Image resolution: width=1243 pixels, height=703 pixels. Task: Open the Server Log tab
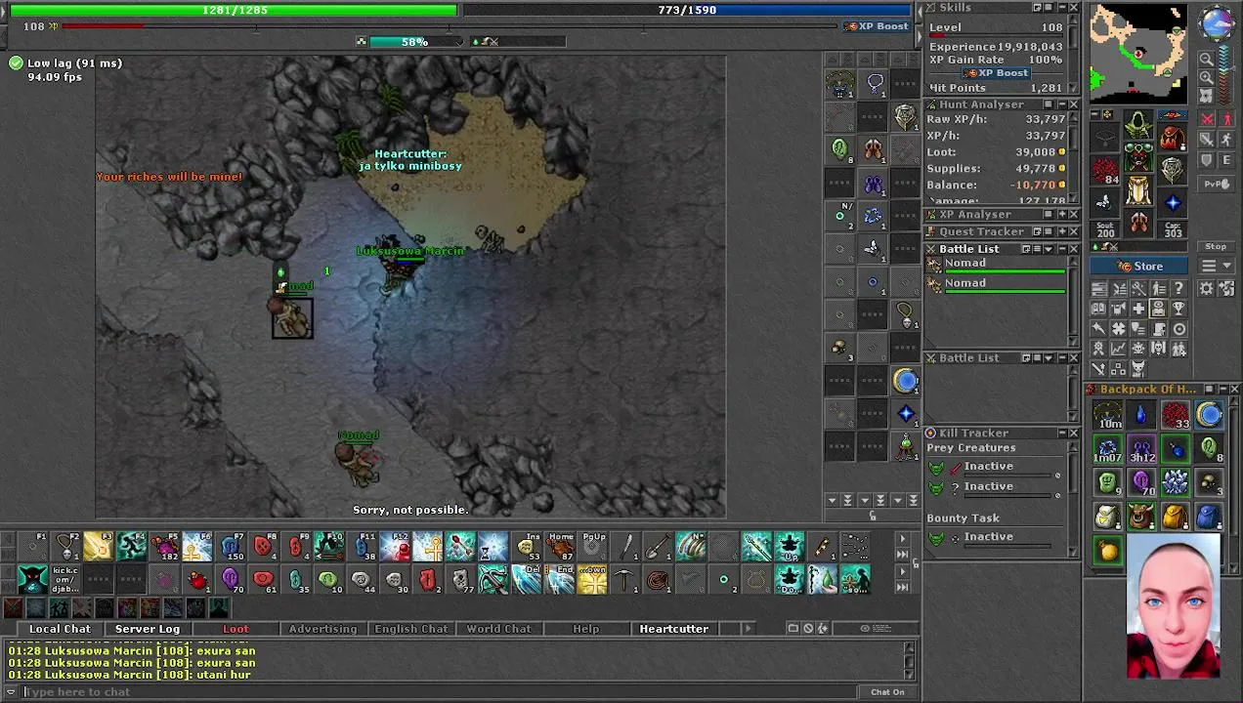tap(148, 629)
